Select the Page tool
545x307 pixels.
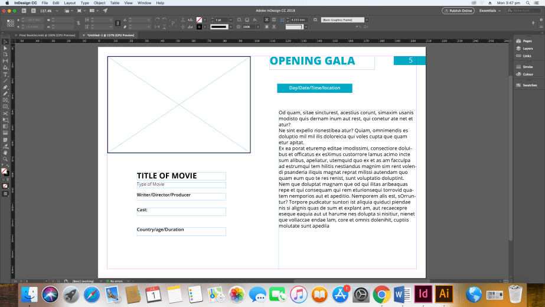tap(5, 54)
